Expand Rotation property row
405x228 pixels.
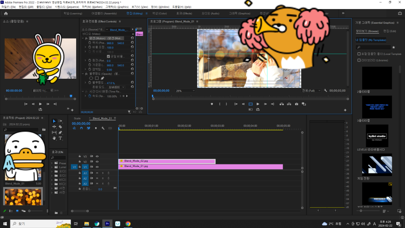tap(86, 61)
